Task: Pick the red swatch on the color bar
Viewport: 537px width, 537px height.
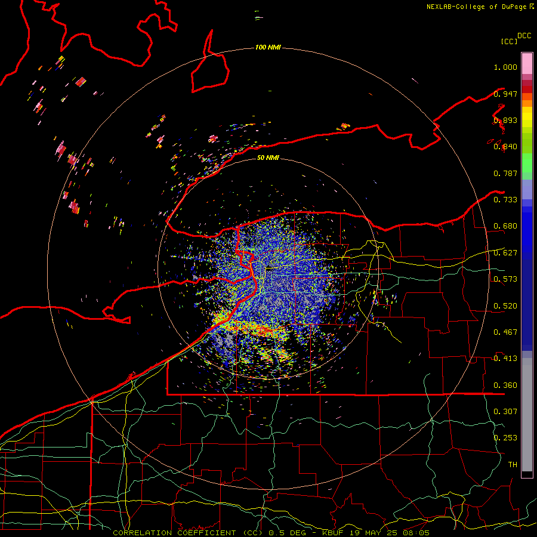Action: (x=527, y=89)
